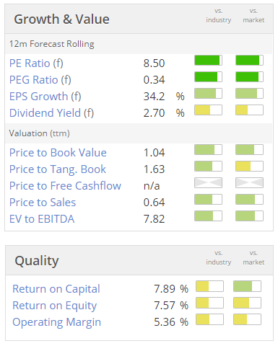Open the Operating Margin link
The height and width of the screenshot is (346, 278).
pyautogui.click(x=56, y=322)
